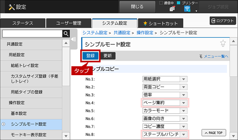
Task: Open 給紙トレイ設定 in the sidebar
Action: click(x=31, y=66)
